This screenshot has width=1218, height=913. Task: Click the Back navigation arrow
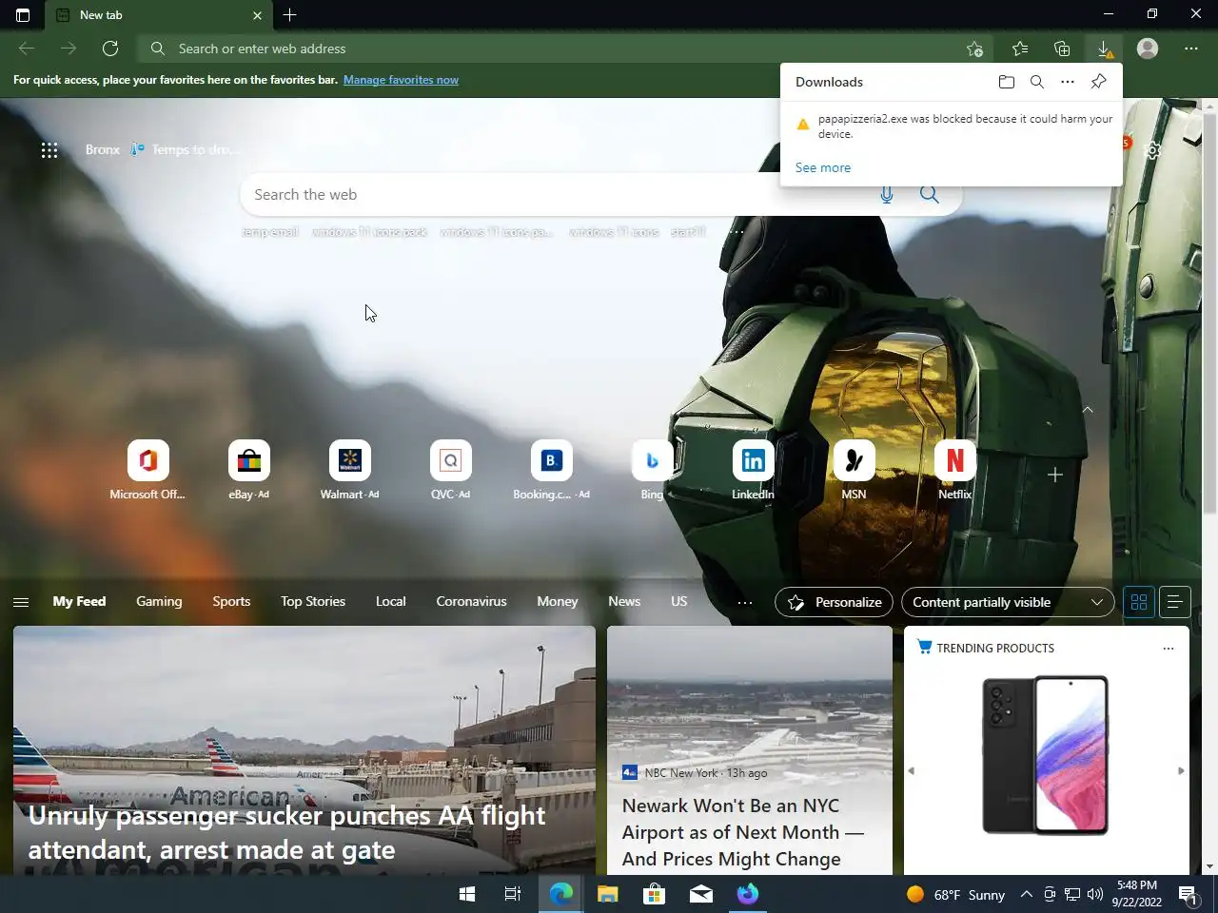point(27,49)
